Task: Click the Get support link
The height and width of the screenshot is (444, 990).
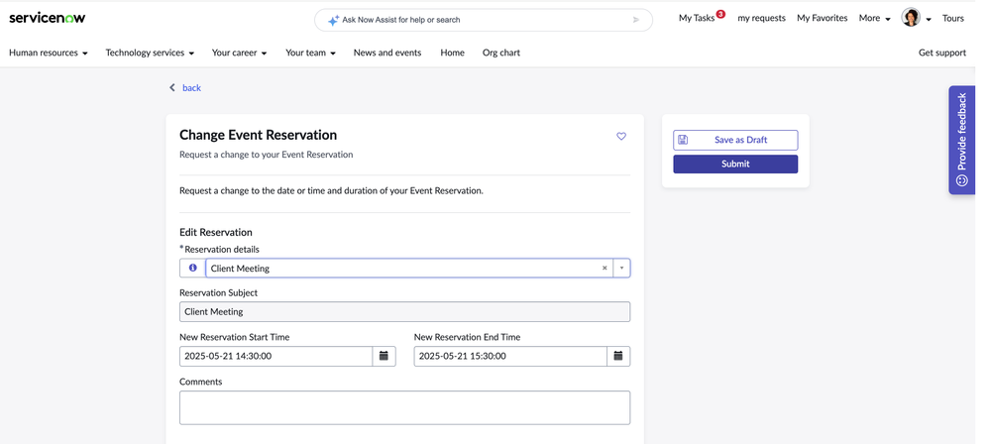Action: [x=942, y=53]
